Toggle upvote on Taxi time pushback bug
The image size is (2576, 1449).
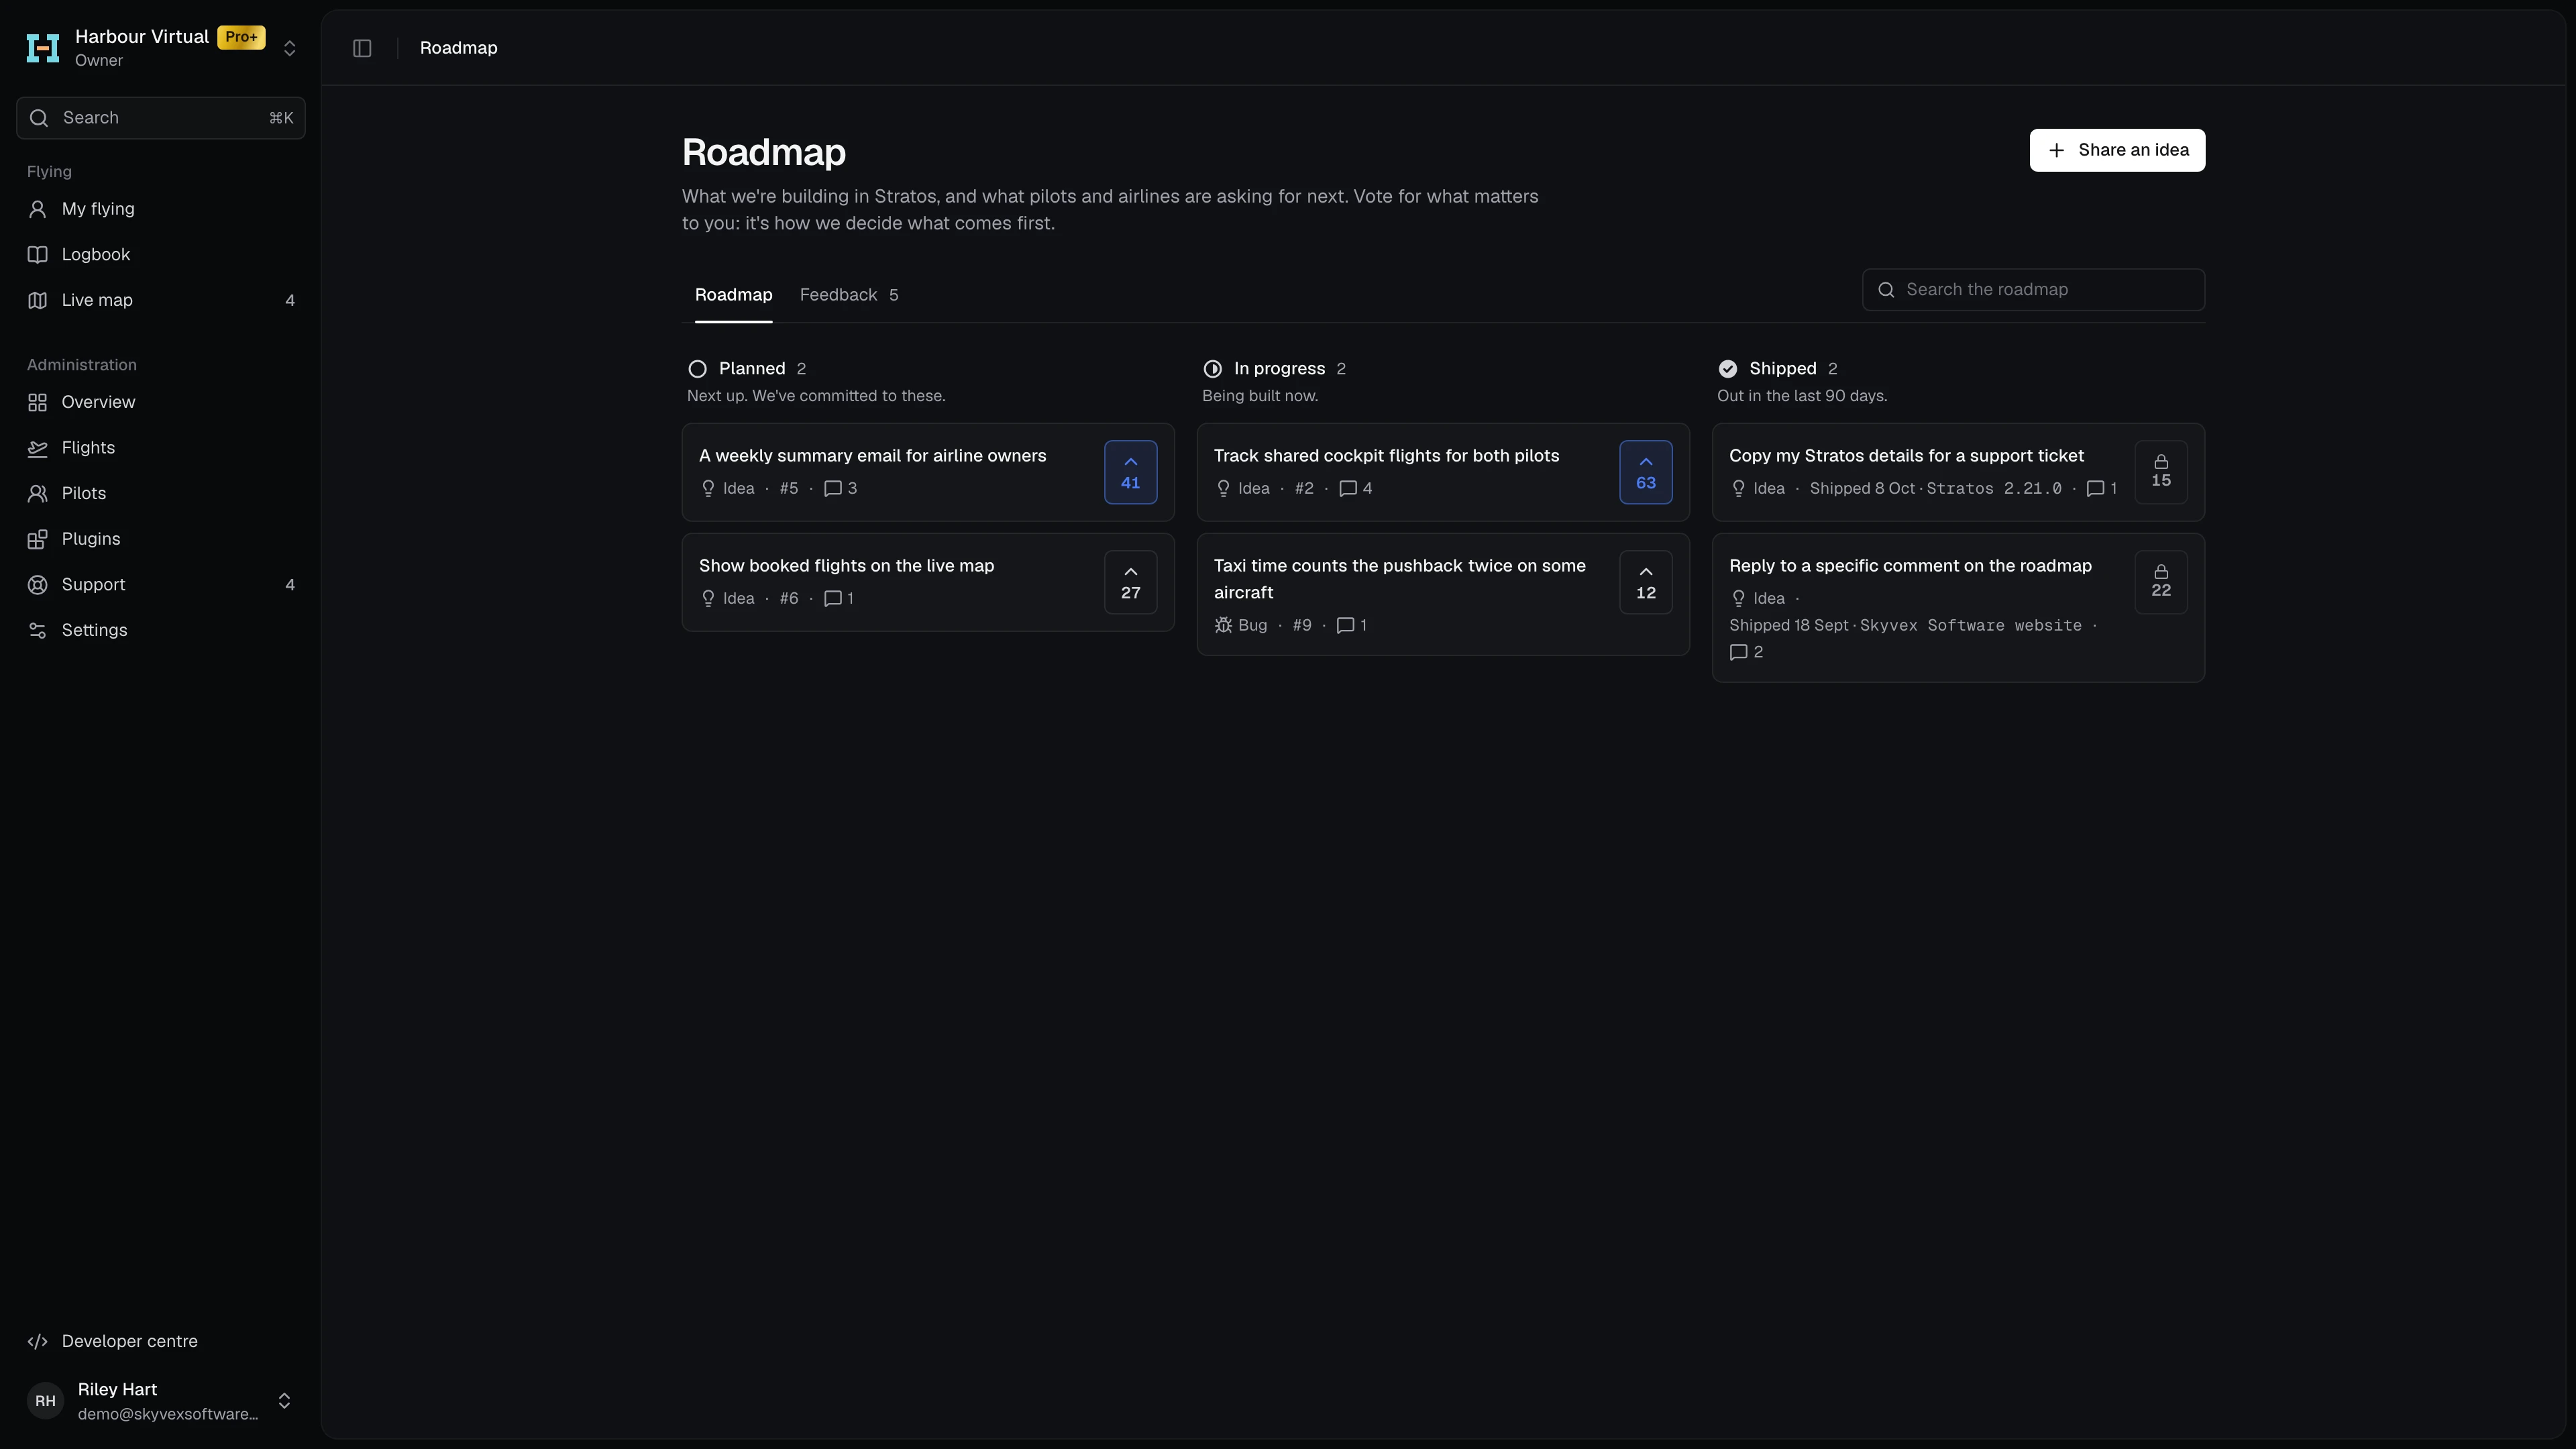[x=1645, y=582]
